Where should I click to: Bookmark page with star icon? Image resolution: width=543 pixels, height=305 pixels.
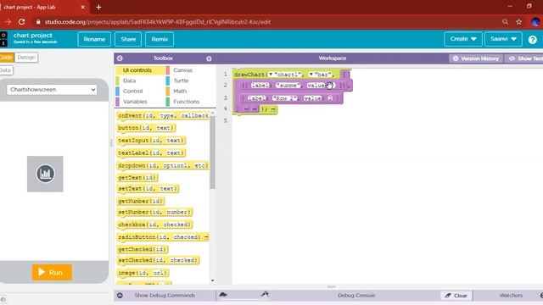(518, 22)
